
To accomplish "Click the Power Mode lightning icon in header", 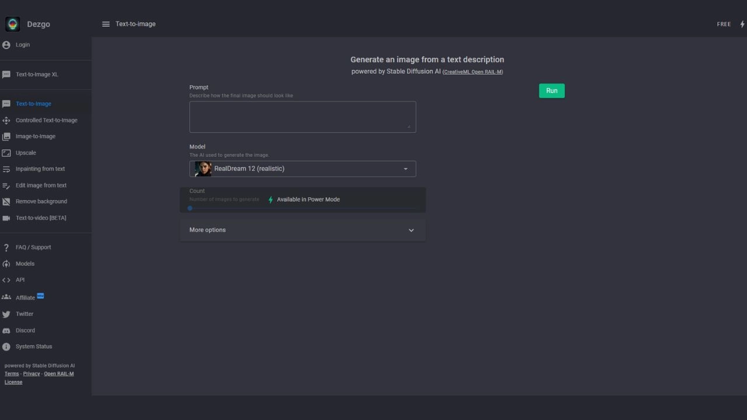I will pos(742,24).
